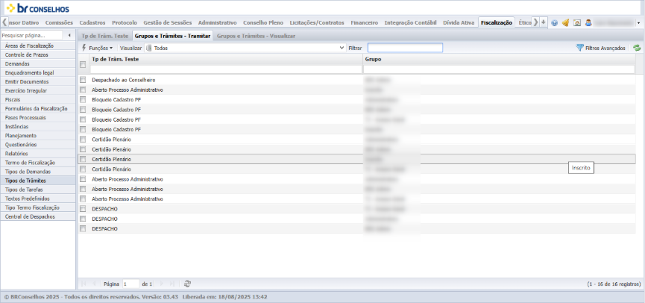Click the Filtros Avançados funnel icon
This screenshot has width=645, height=303.
click(x=580, y=48)
